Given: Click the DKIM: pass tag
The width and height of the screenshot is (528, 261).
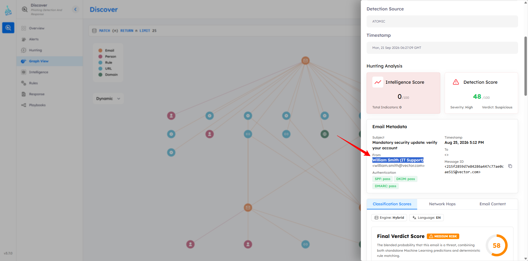Looking at the screenshot, I should 406,179.
